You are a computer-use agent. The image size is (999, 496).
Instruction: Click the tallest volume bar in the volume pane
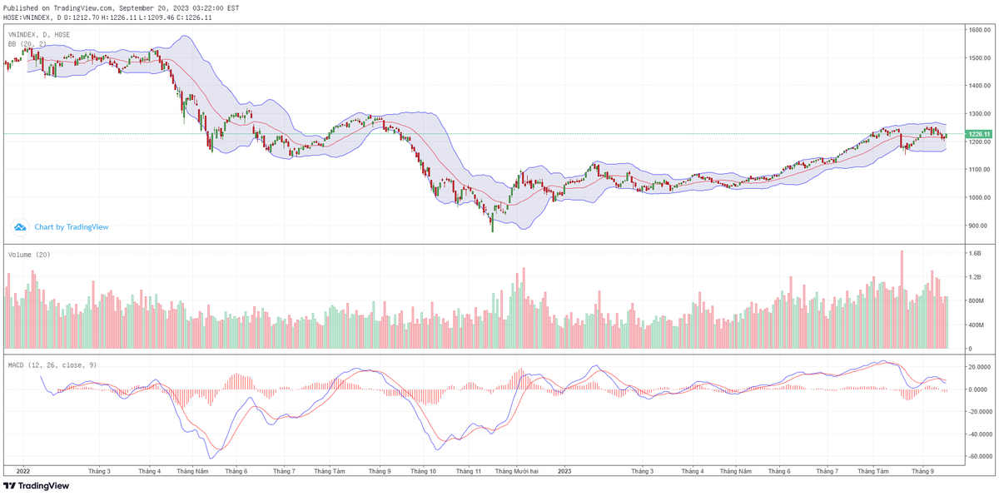tap(902, 300)
